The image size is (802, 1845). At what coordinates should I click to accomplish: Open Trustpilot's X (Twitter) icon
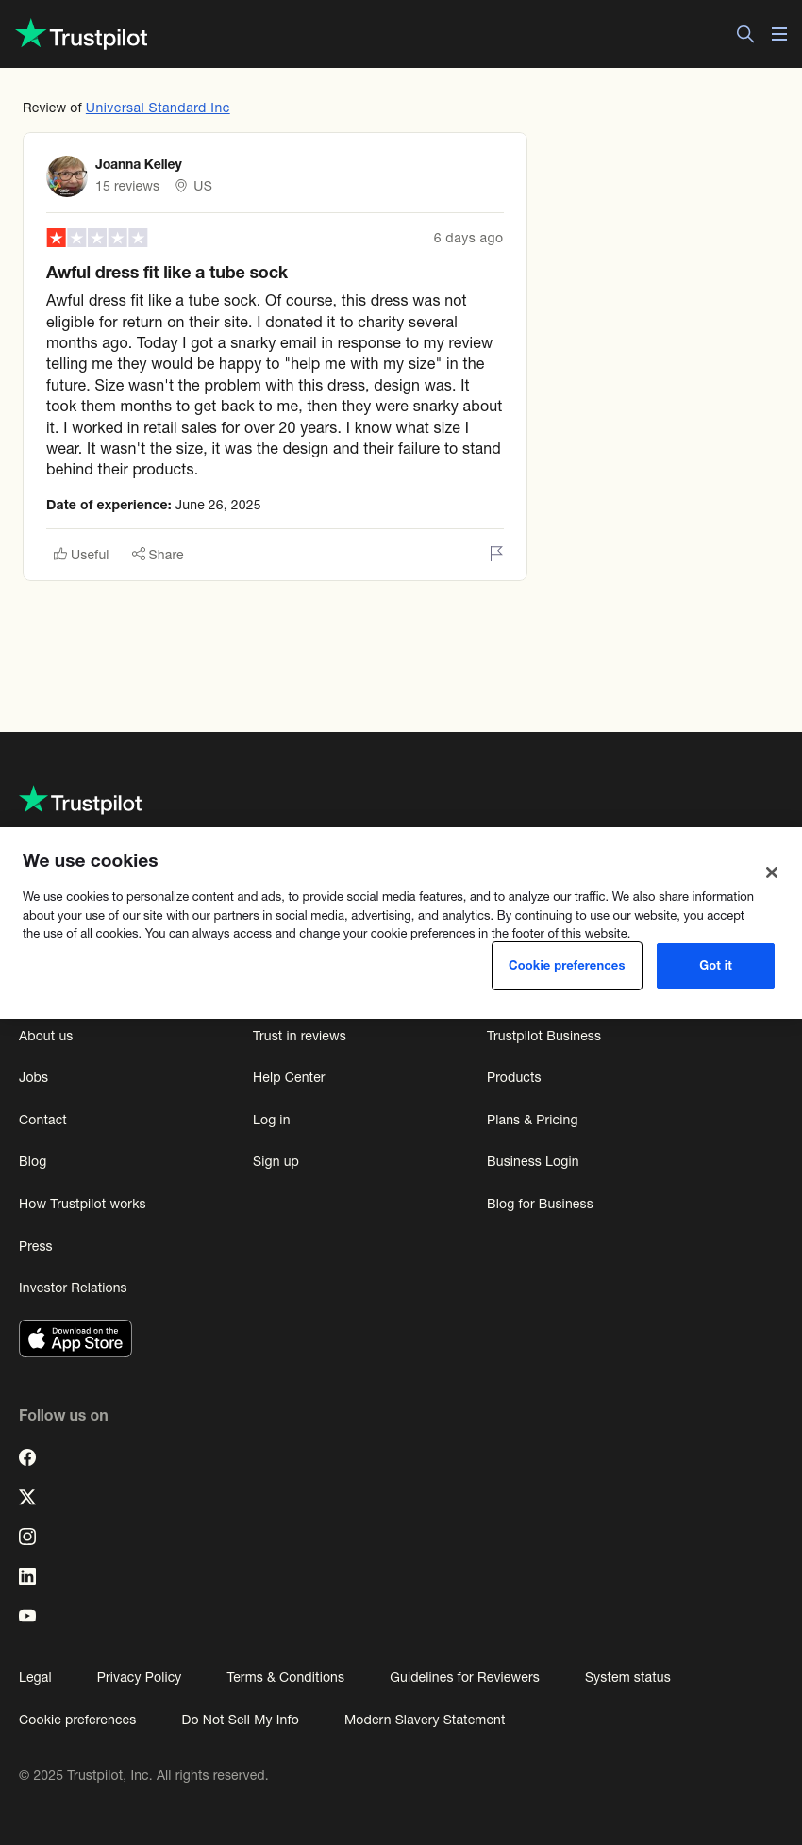[27, 1497]
